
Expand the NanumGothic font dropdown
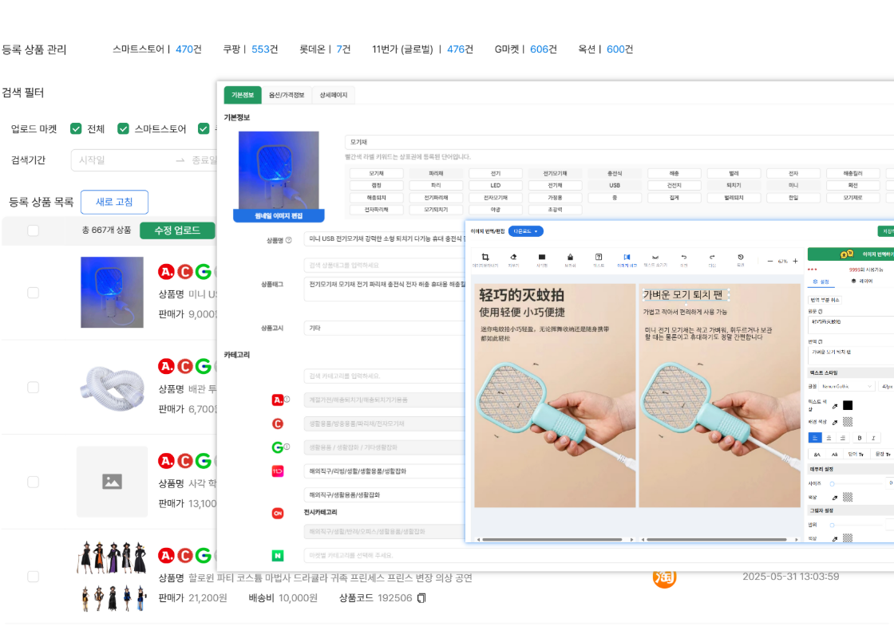click(846, 386)
